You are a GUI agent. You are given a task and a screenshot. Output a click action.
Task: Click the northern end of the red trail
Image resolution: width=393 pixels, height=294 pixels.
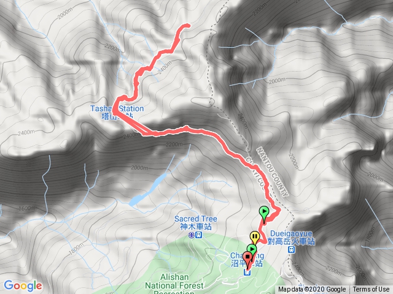click(187, 25)
